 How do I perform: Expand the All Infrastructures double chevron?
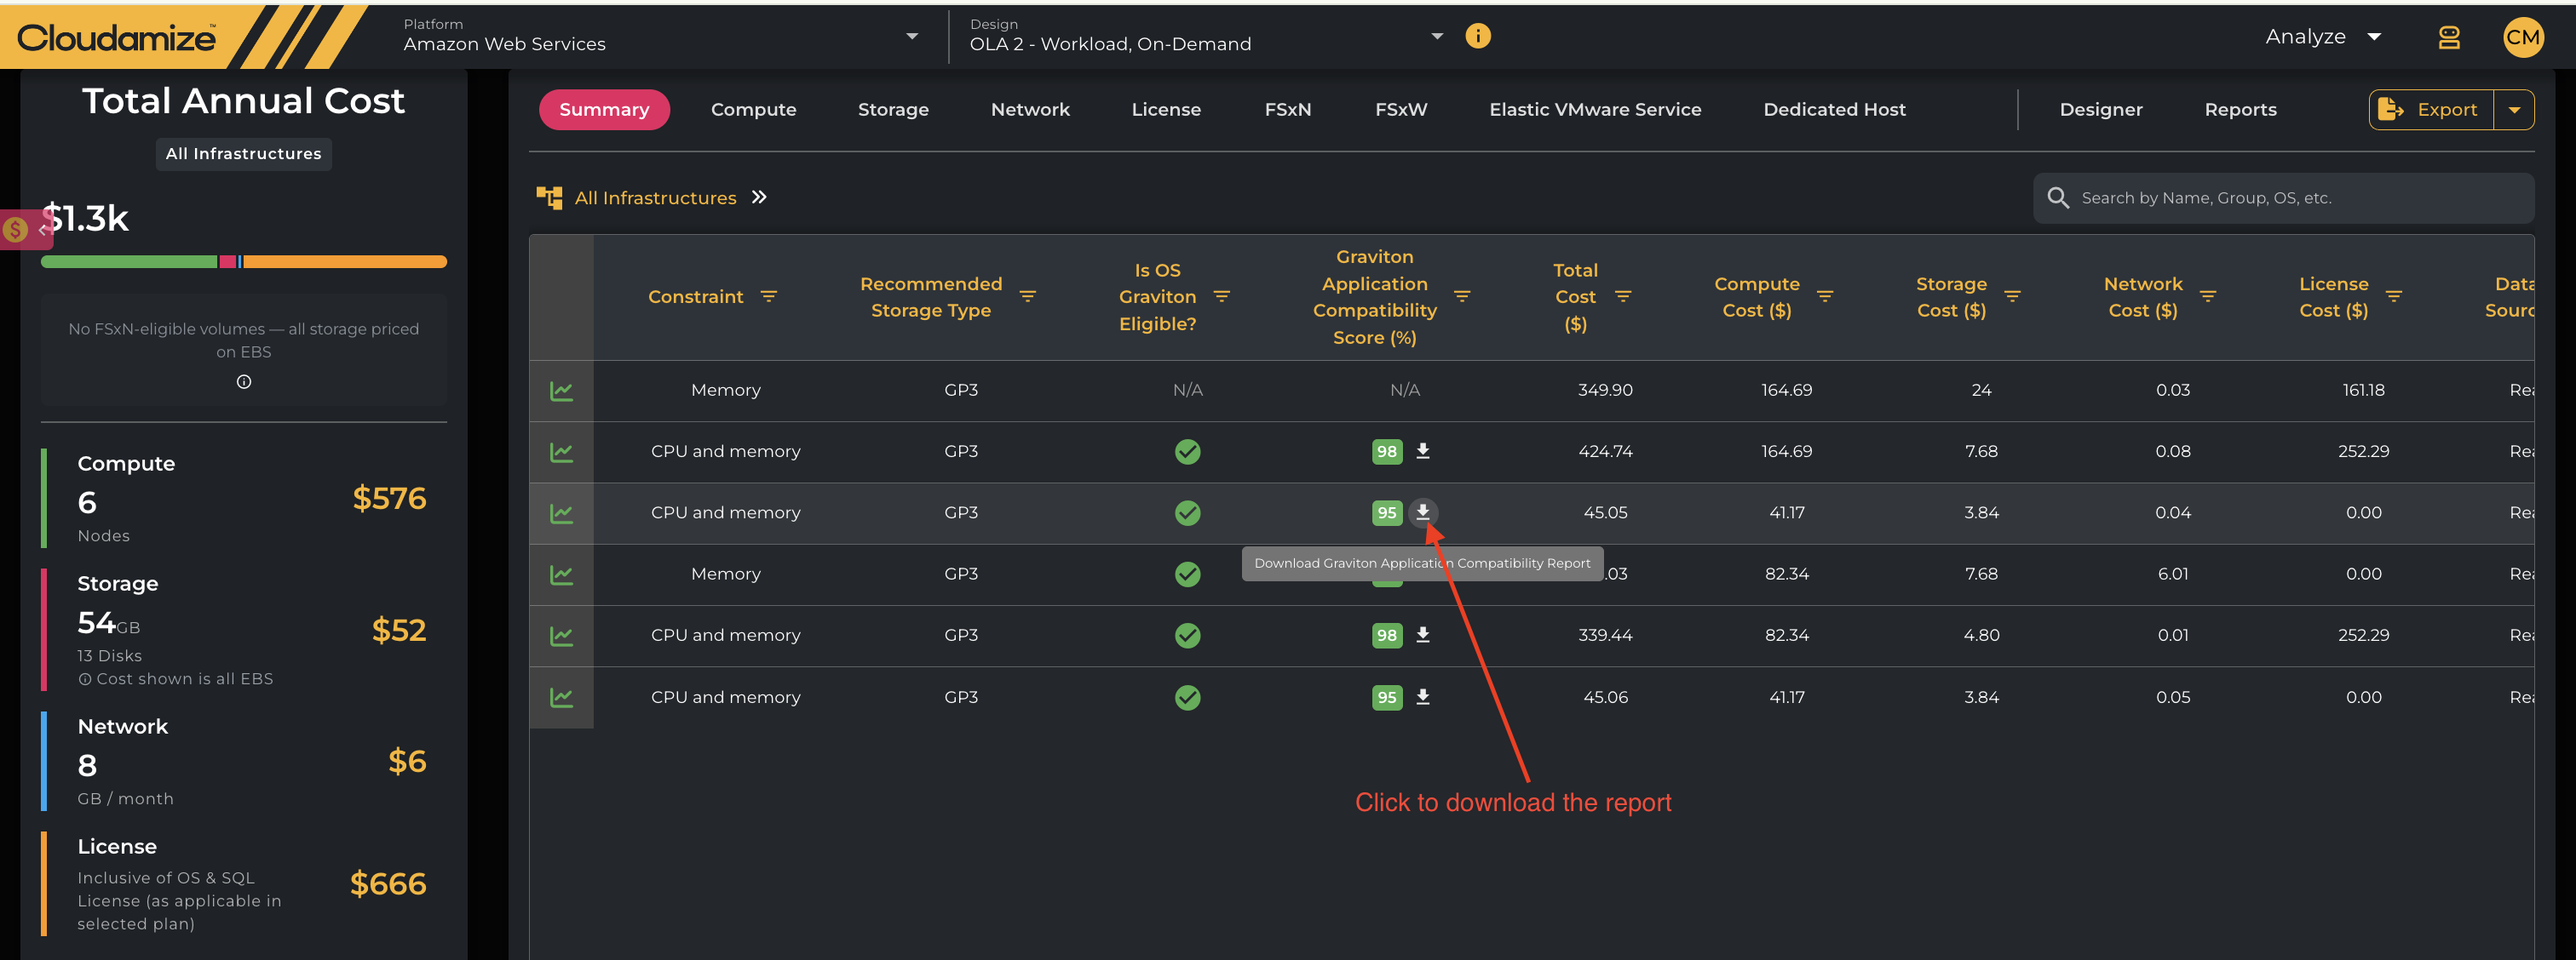pos(759,197)
